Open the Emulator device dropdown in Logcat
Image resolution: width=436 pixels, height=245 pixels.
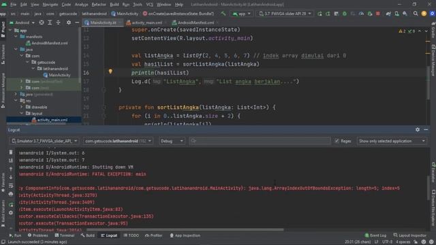(x=44, y=141)
